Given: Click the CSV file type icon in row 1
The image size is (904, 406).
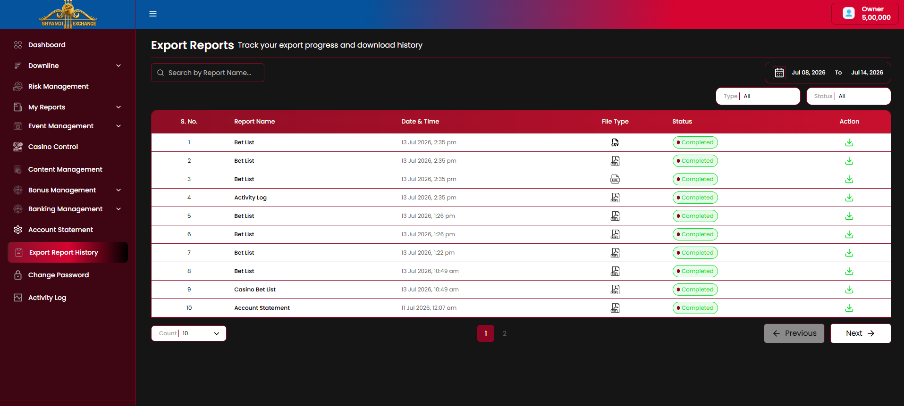Looking at the screenshot, I should [x=615, y=142].
